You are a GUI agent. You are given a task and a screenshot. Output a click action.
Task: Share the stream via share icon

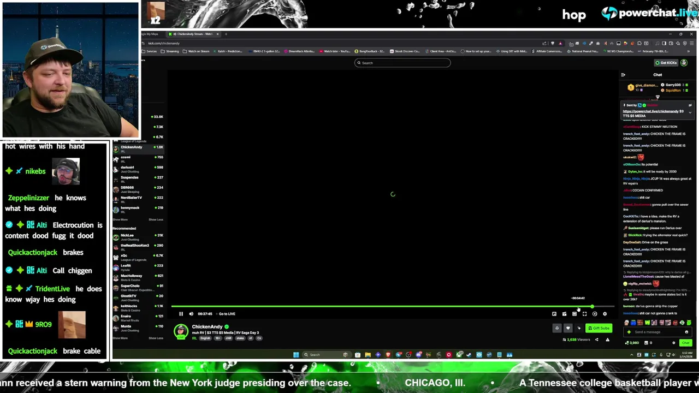pyautogui.click(x=596, y=340)
